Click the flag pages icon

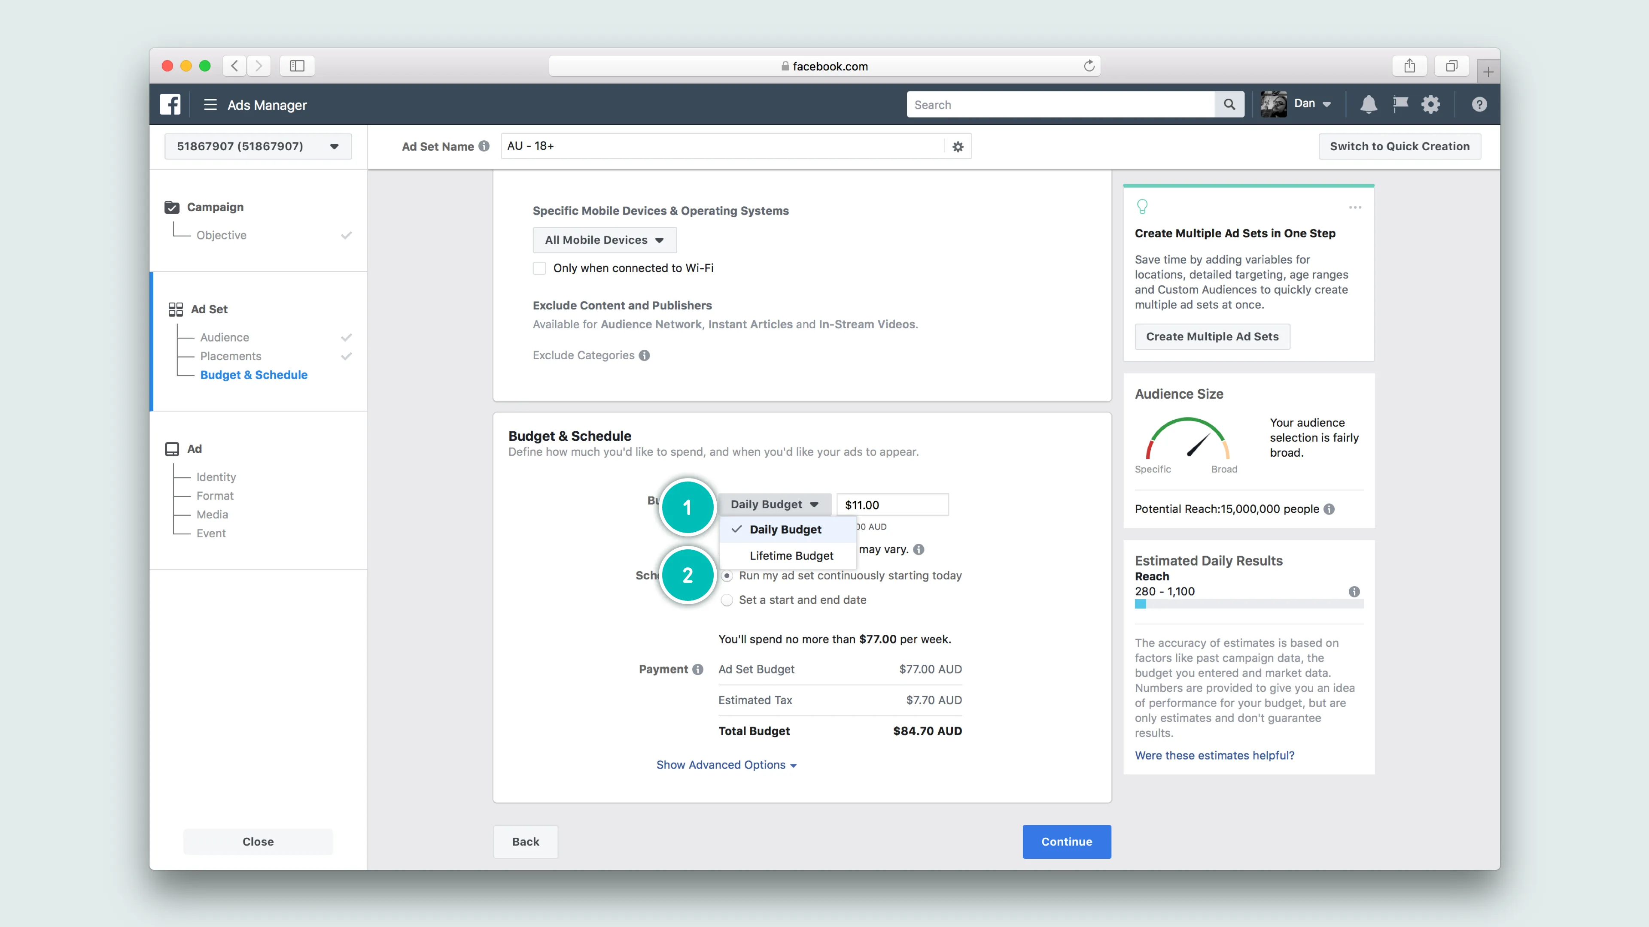pos(1400,104)
